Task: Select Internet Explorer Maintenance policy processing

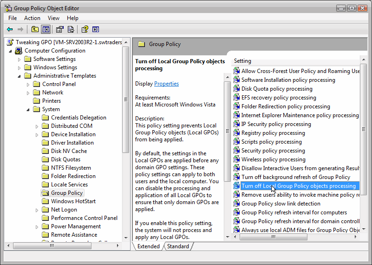Action: pyautogui.click(x=300, y=115)
